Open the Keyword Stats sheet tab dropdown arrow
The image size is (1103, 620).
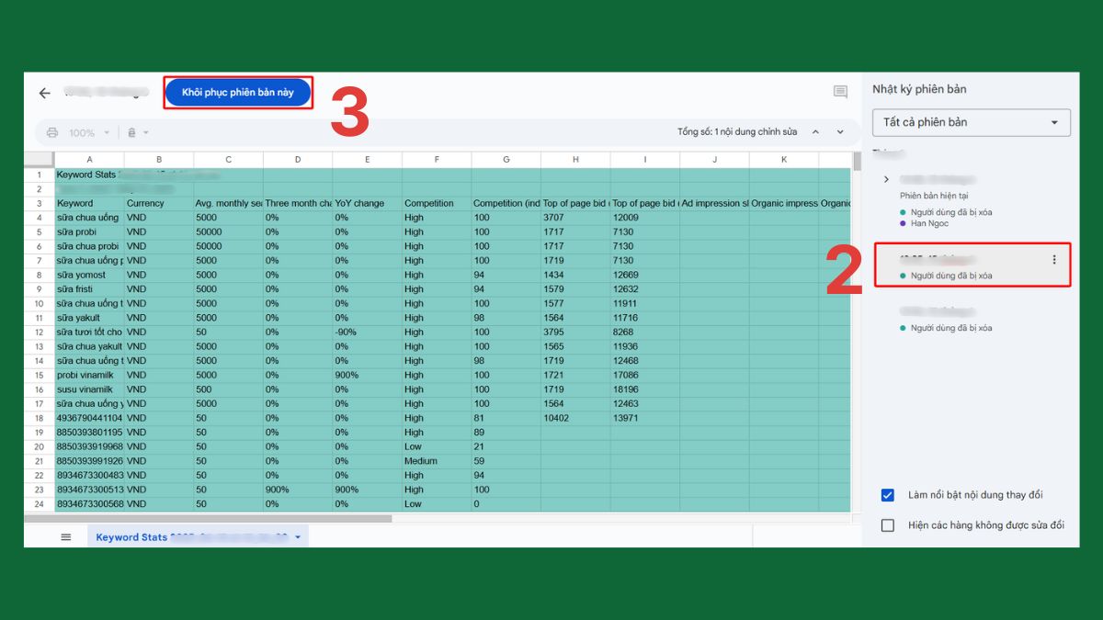click(x=298, y=536)
